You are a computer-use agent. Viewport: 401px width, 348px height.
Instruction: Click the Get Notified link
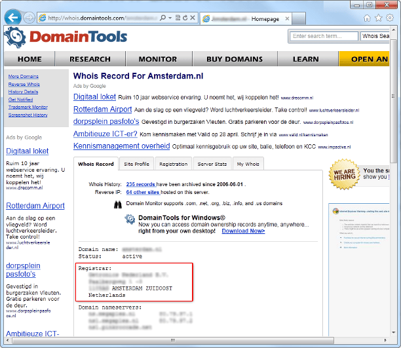coord(20,100)
